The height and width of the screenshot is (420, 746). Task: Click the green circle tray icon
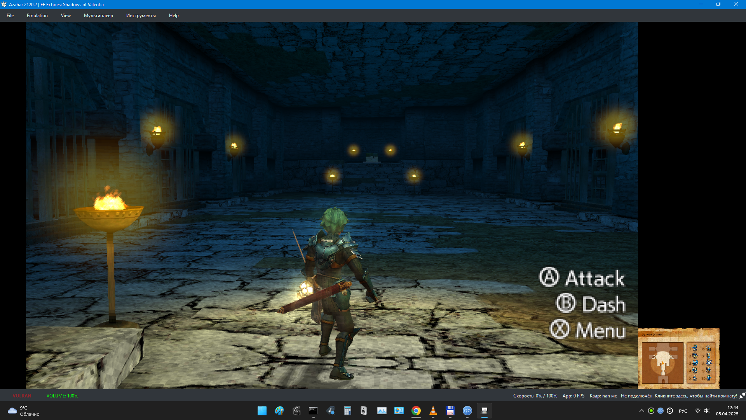(x=651, y=411)
